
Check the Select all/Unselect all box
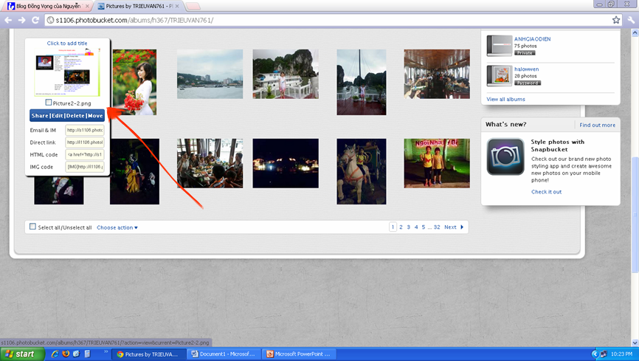tap(32, 227)
